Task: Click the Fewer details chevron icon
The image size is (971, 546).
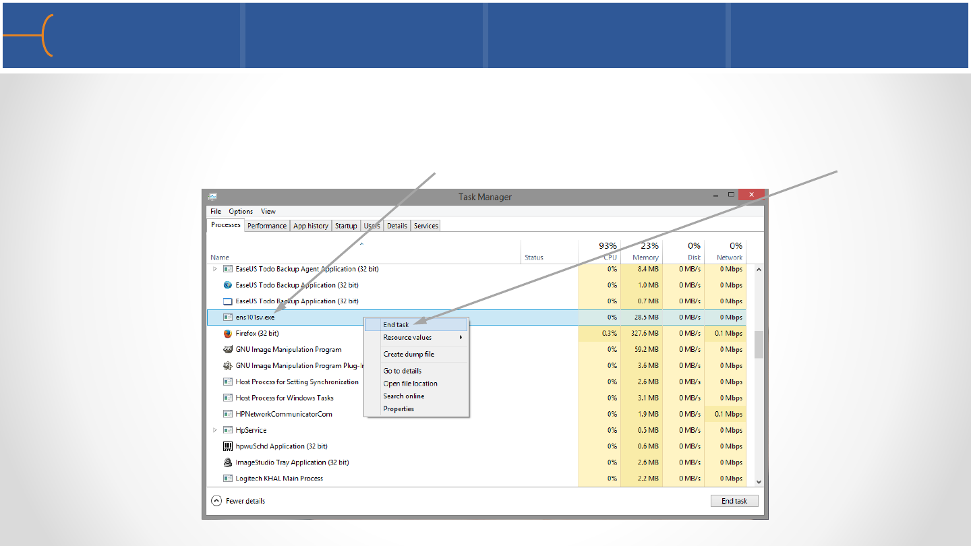Action: pyautogui.click(x=216, y=501)
